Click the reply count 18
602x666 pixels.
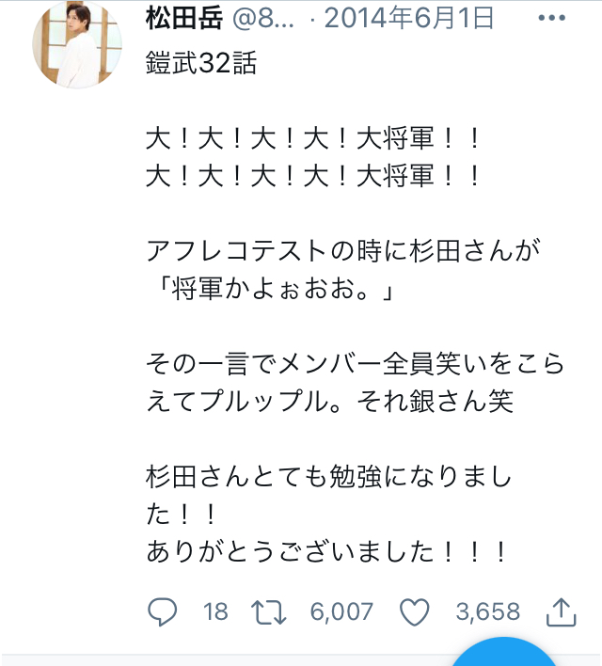(x=215, y=612)
